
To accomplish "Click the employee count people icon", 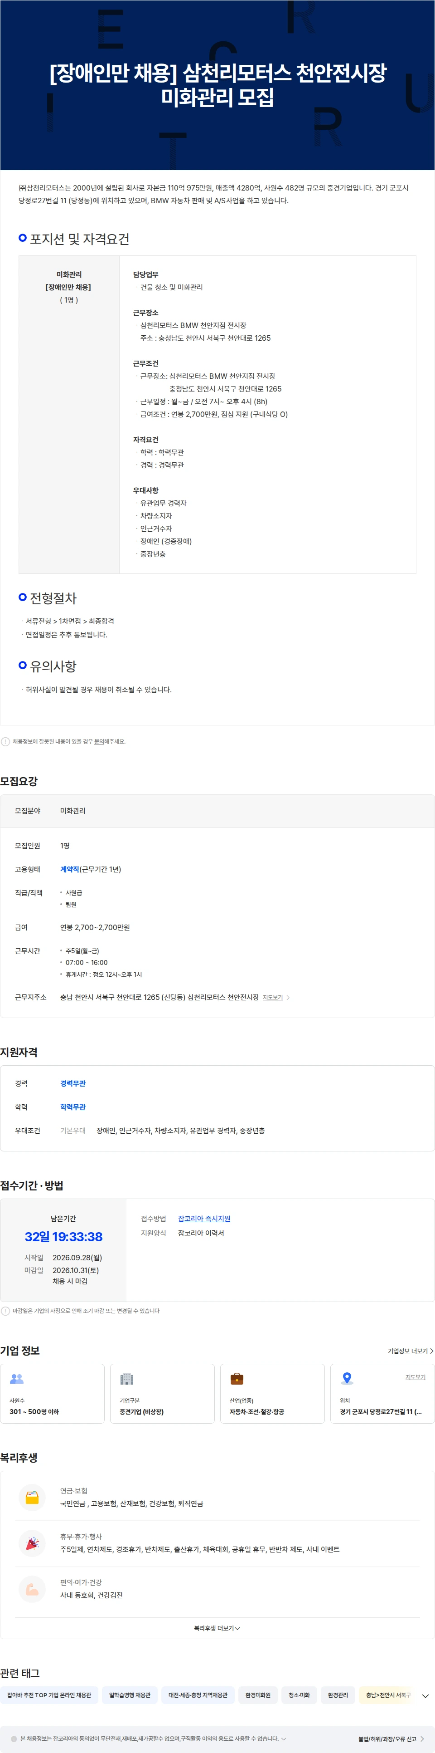I will pyautogui.click(x=17, y=1379).
